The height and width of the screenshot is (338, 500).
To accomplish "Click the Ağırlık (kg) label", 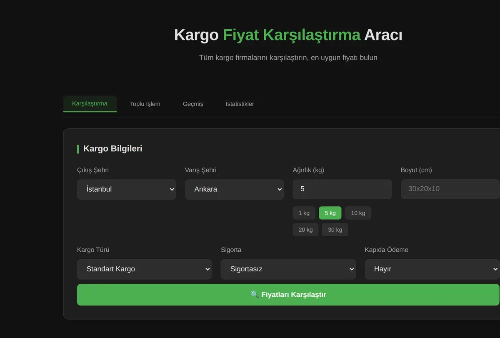I will point(308,170).
